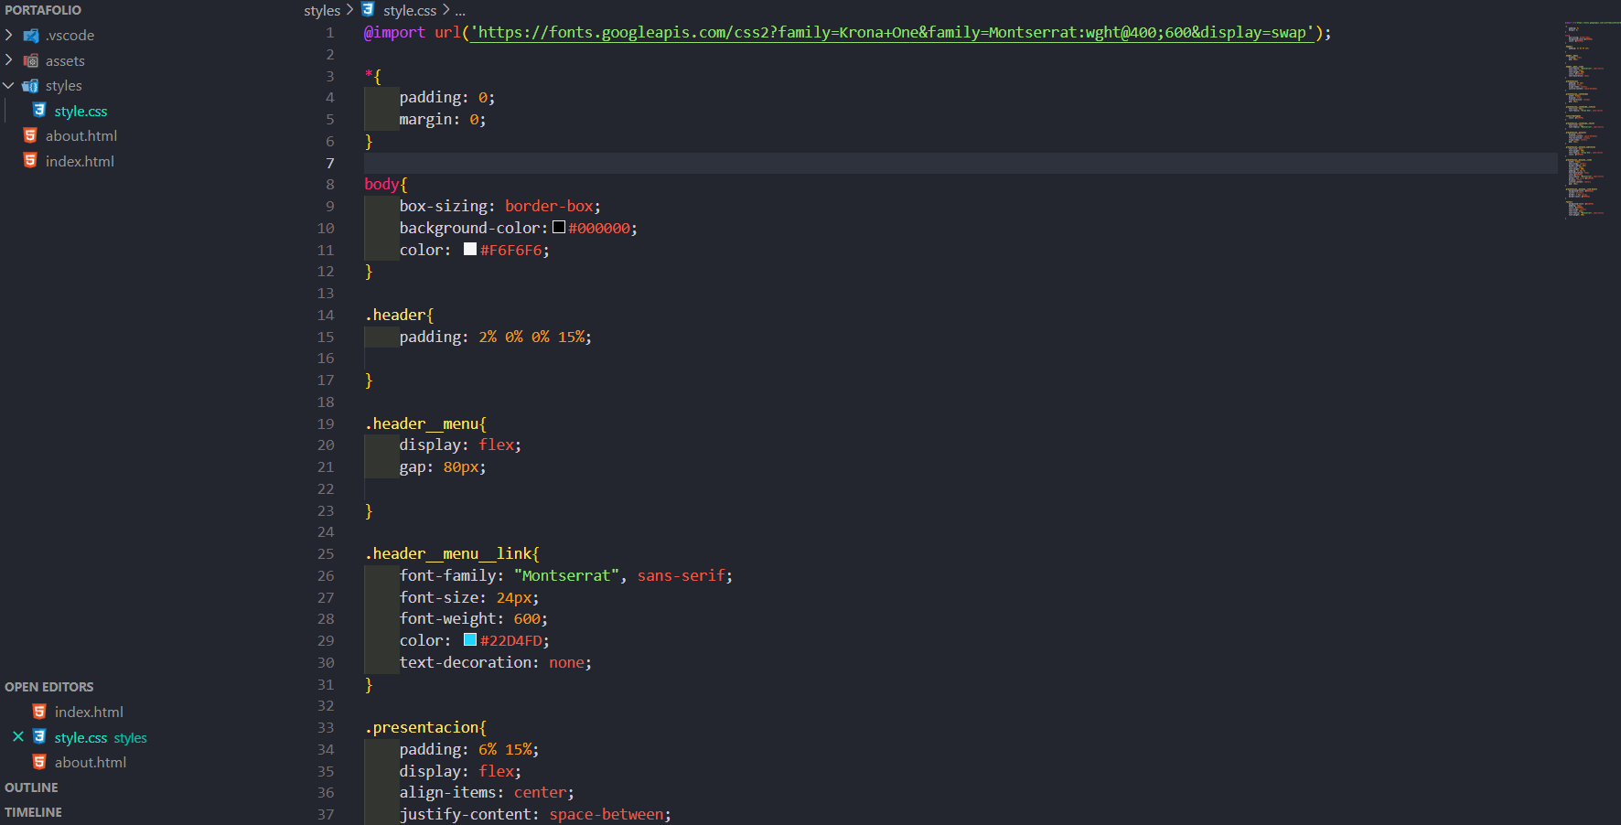Open style.css in the explorer tree
The height and width of the screenshot is (825, 1621).
[x=81, y=112]
